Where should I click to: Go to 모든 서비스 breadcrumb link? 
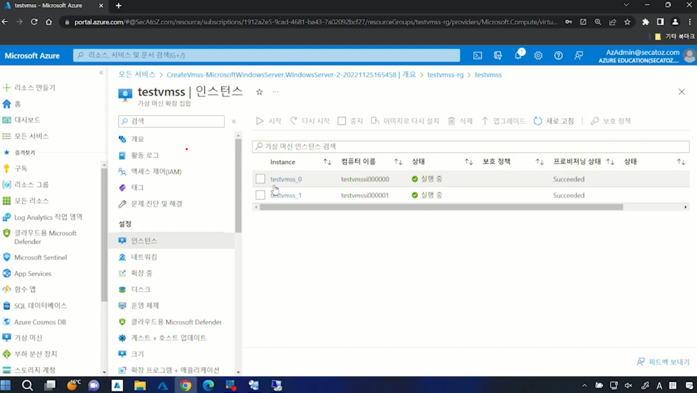tap(137, 75)
